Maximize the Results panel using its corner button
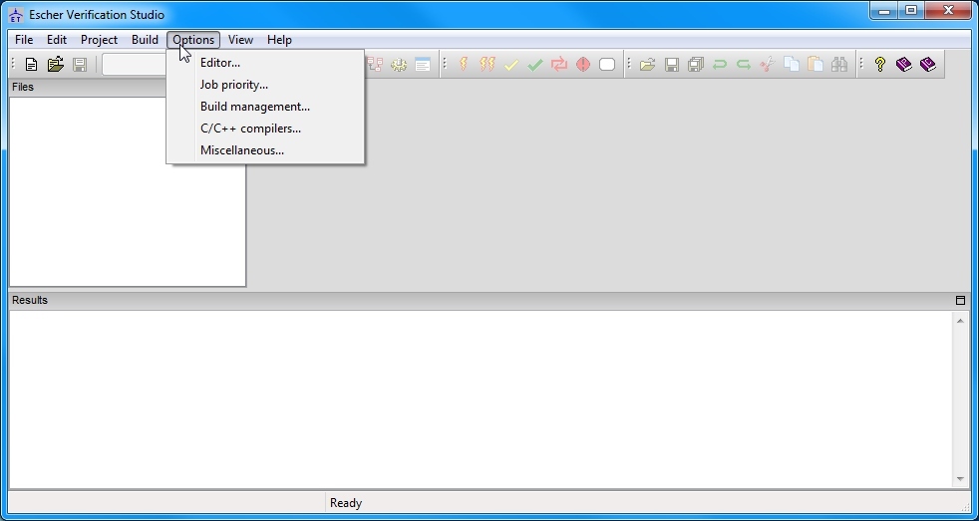 pos(960,300)
